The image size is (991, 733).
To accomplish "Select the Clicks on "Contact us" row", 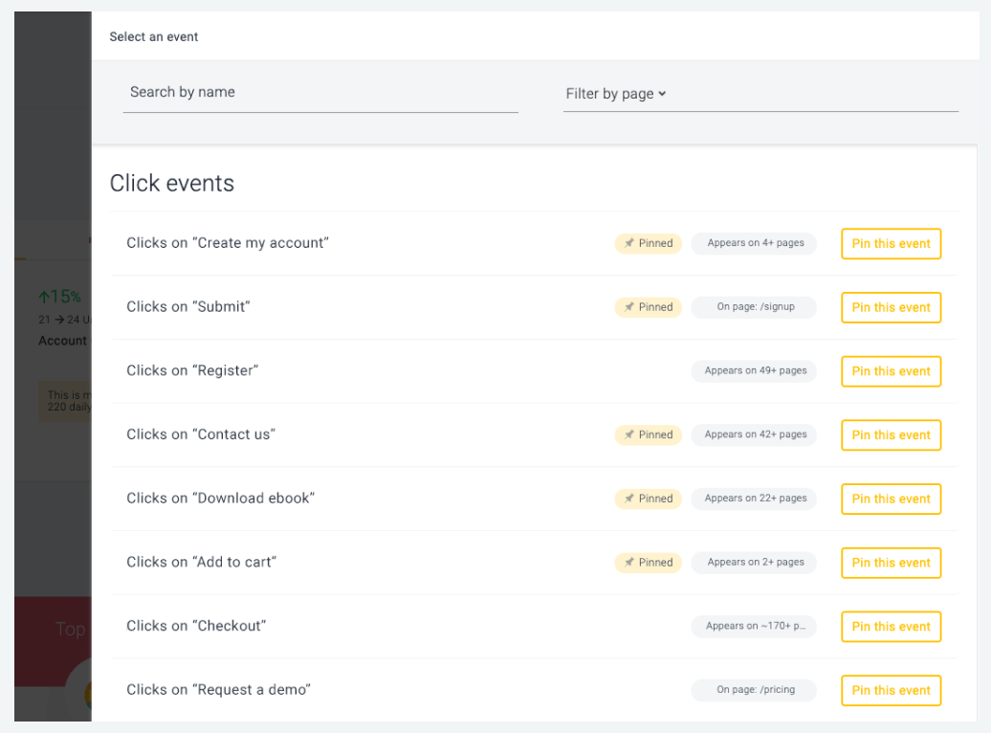I will [201, 434].
